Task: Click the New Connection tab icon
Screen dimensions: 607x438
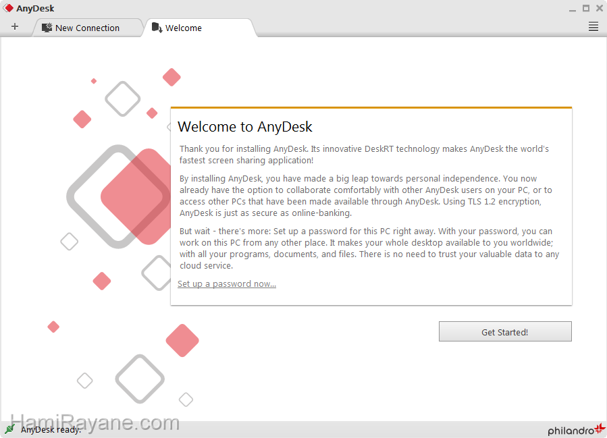Action: coord(47,28)
